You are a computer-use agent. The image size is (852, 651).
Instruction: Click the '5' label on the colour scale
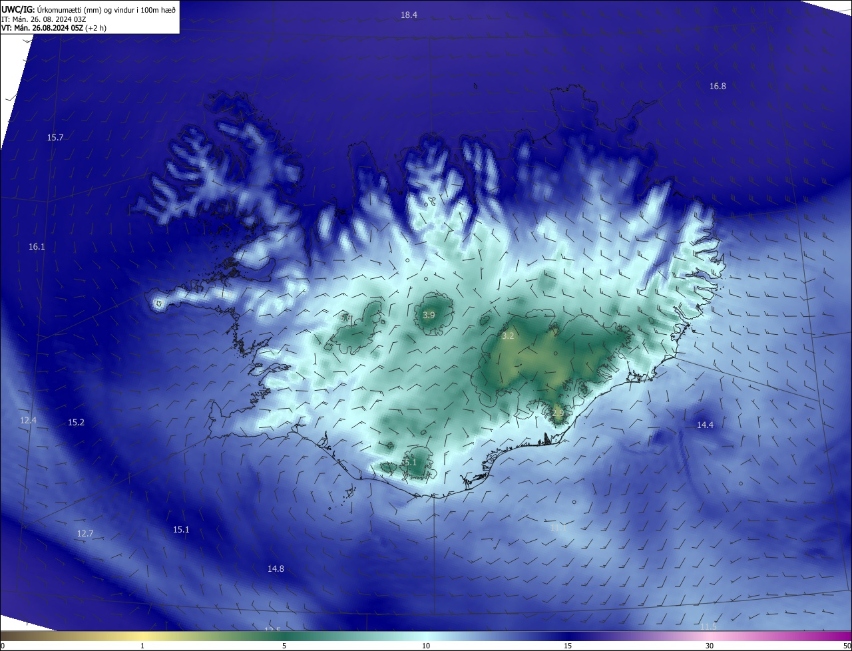click(x=284, y=646)
